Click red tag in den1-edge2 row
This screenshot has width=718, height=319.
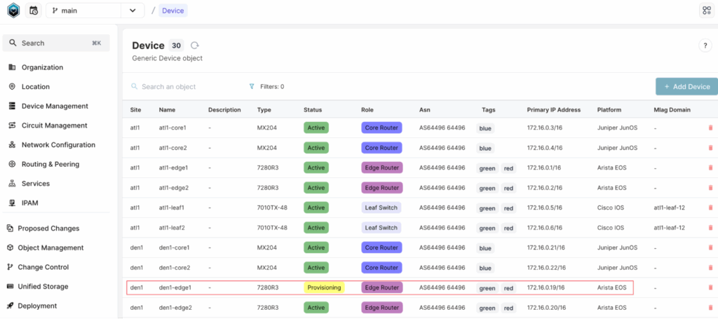pyautogui.click(x=508, y=308)
